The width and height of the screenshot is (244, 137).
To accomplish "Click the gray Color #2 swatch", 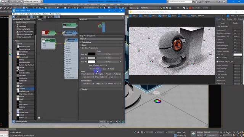I will [x=91, y=58].
